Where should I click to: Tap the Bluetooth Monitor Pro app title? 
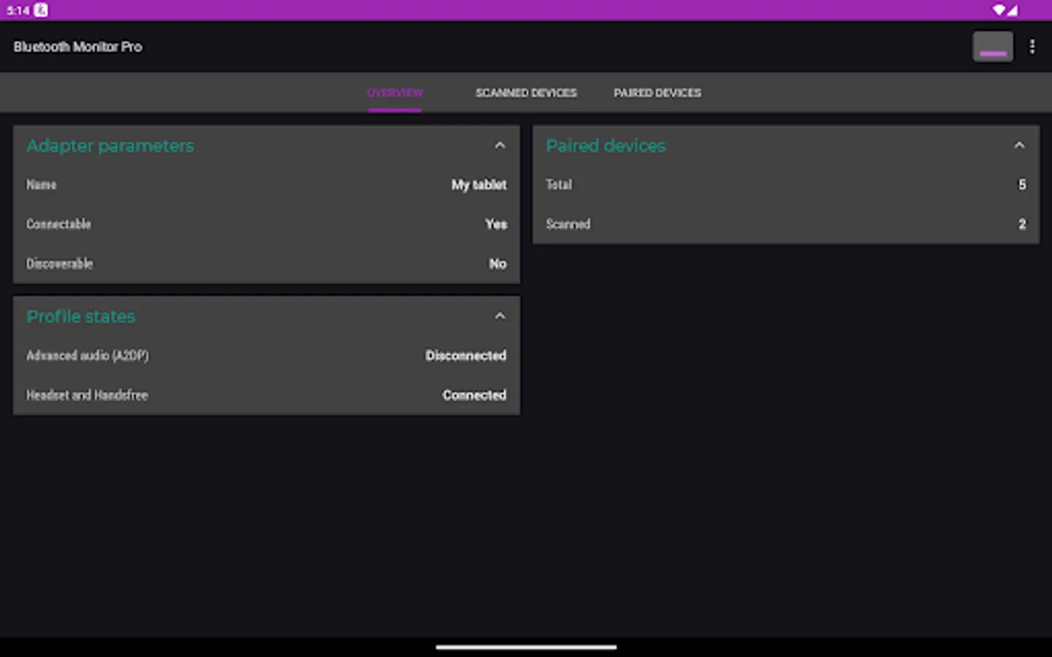click(77, 46)
